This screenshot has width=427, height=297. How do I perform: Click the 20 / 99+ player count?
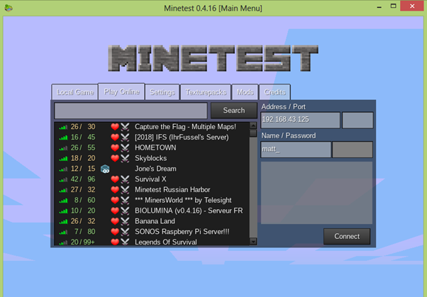tap(83, 242)
